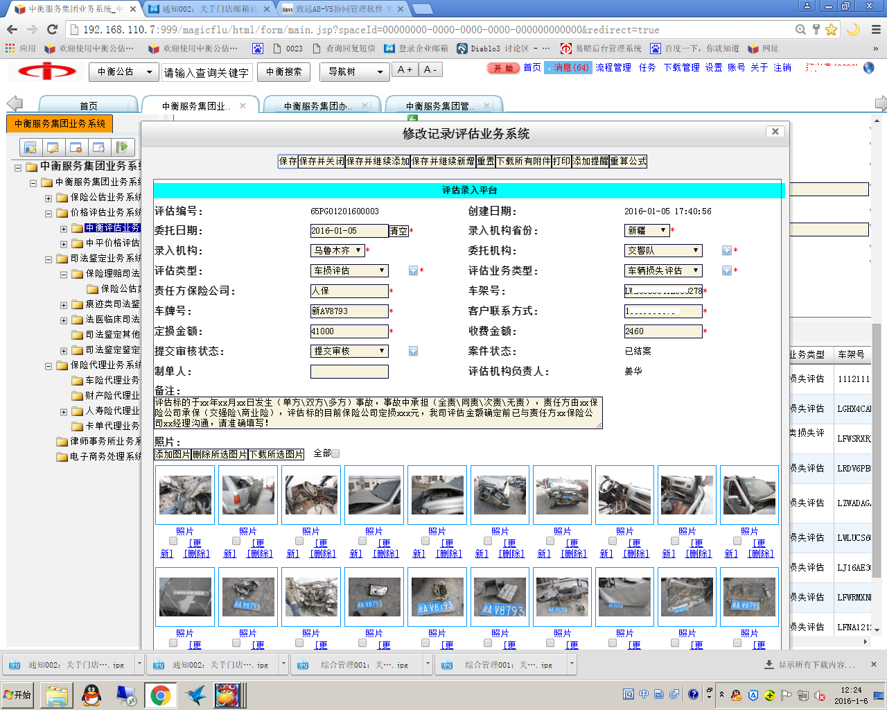
Task: Tick the checkbox under seventh photo thumbnail
Action: (x=550, y=541)
